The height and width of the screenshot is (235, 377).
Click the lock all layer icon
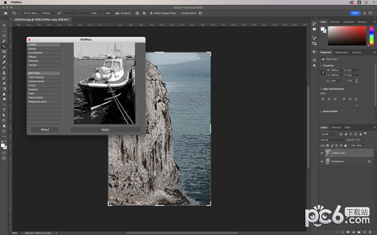click(x=346, y=145)
